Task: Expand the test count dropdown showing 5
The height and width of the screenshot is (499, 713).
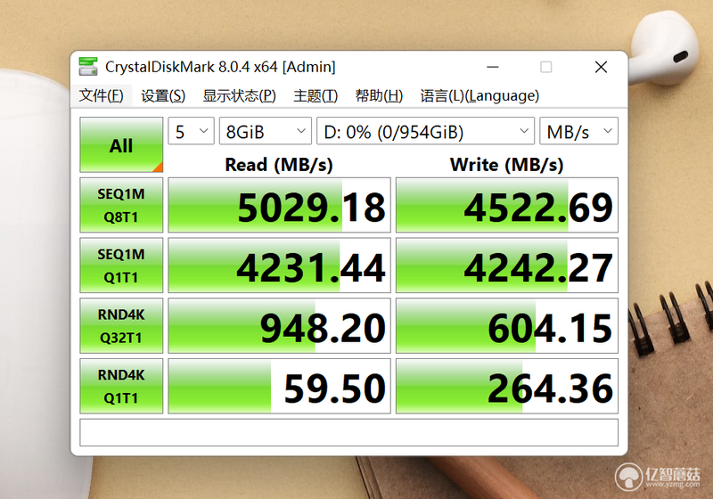Action: coord(191,131)
